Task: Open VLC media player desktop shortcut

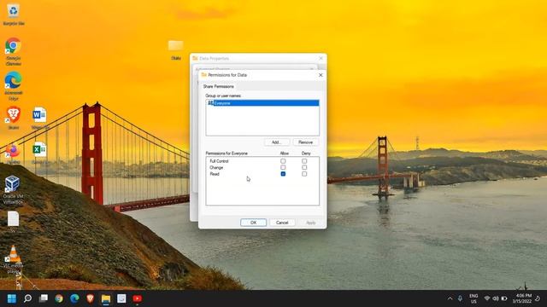Action: [x=14, y=259]
